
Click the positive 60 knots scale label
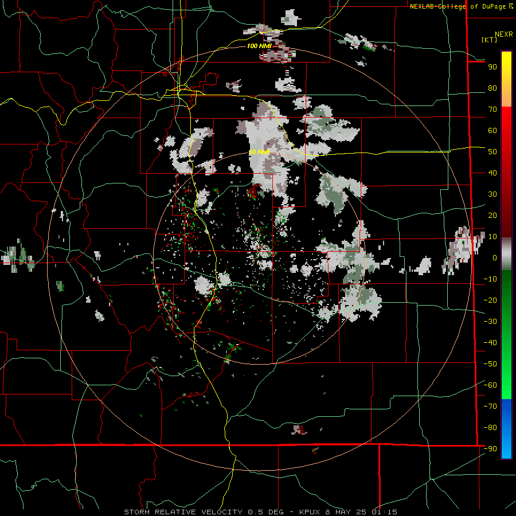[492, 130]
